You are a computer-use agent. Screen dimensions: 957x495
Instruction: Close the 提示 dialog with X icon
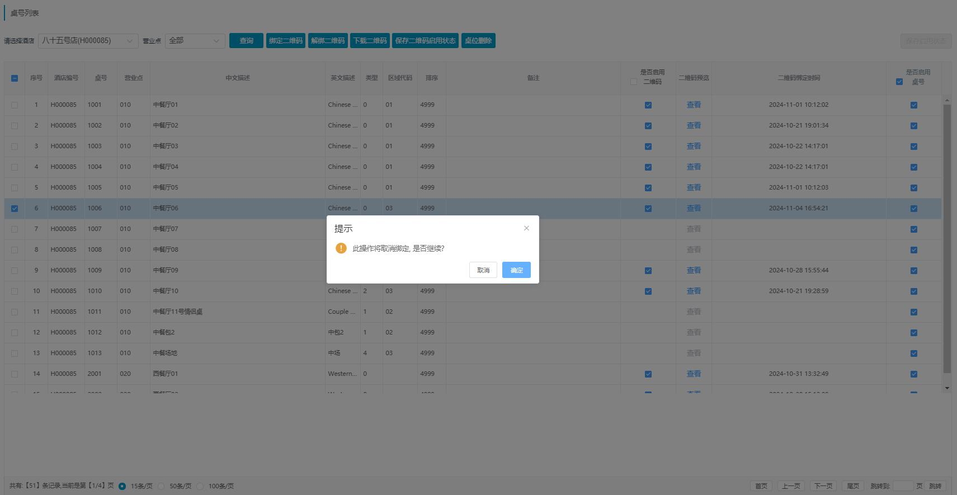click(x=526, y=228)
